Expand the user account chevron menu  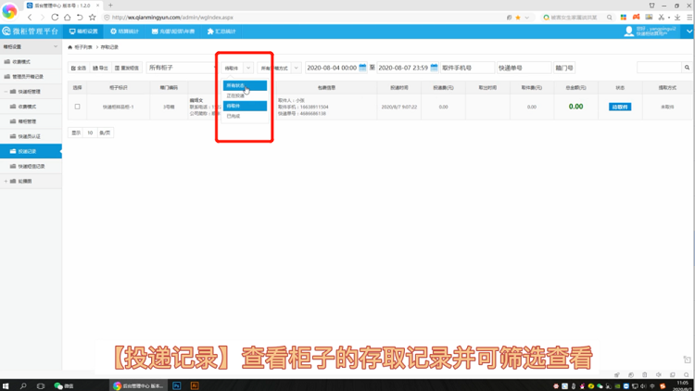click(x=689, y=32)
